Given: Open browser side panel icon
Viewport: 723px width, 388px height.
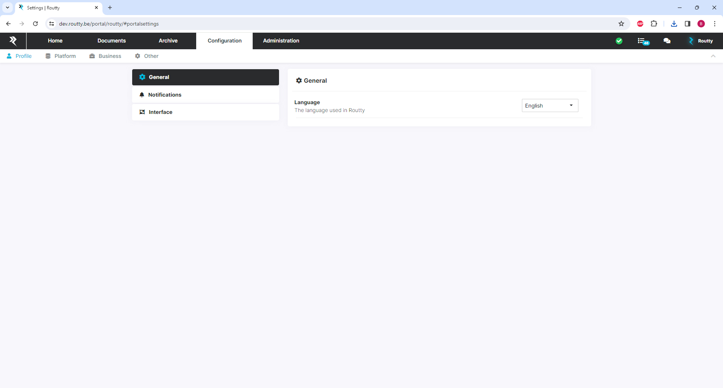Looking at the screenshot, I should [x=687, y=24].
